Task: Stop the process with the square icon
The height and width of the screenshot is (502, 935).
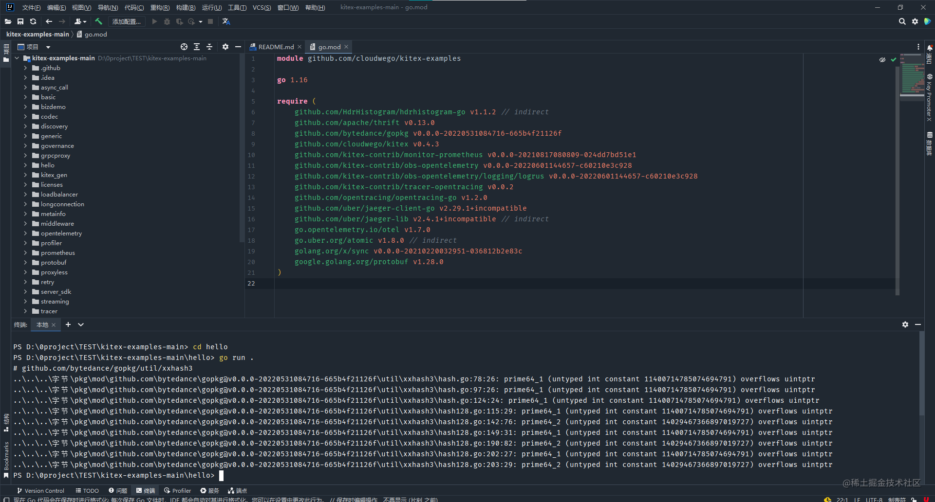Action: pyautogui.click(x=210, y=21)
